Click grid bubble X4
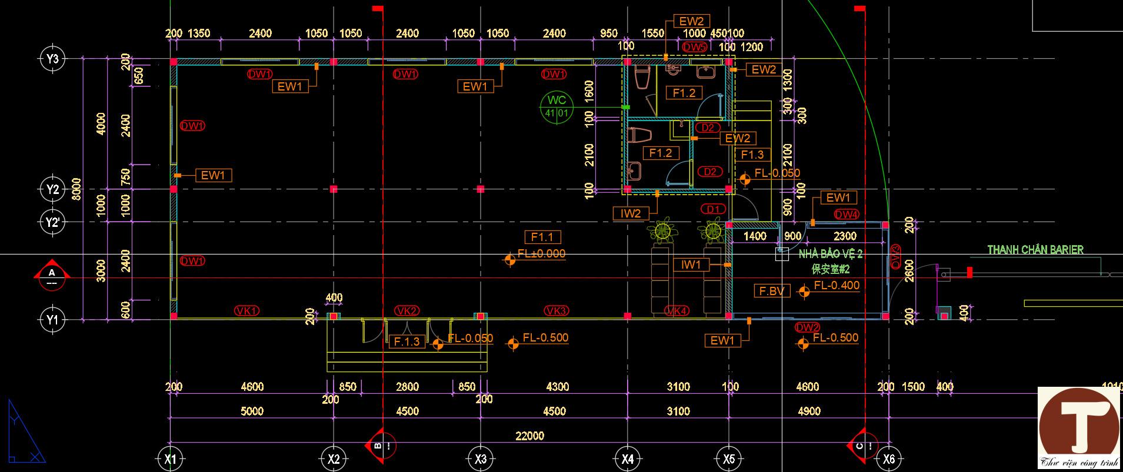1123x472 pixels. pyautogui.click(x=628, y=459)
